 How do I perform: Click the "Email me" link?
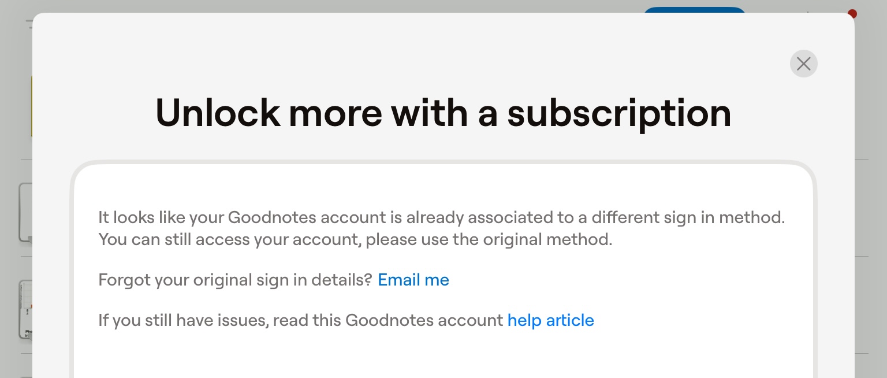pos(413,280)
